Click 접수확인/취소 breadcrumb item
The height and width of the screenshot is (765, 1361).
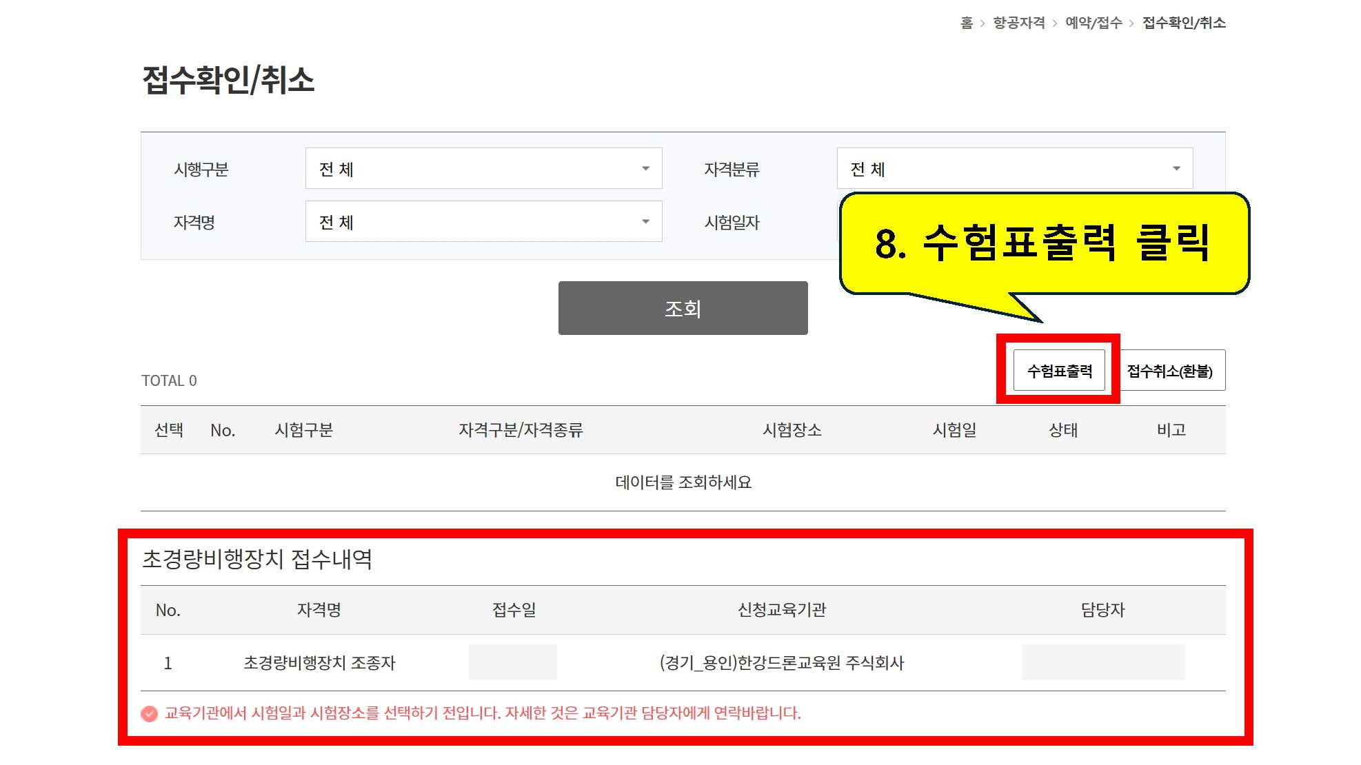click(1184, 23)
